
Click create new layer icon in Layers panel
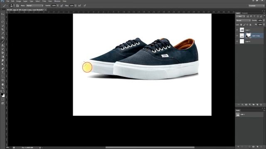pyautogui.click(x=257, y=105)
